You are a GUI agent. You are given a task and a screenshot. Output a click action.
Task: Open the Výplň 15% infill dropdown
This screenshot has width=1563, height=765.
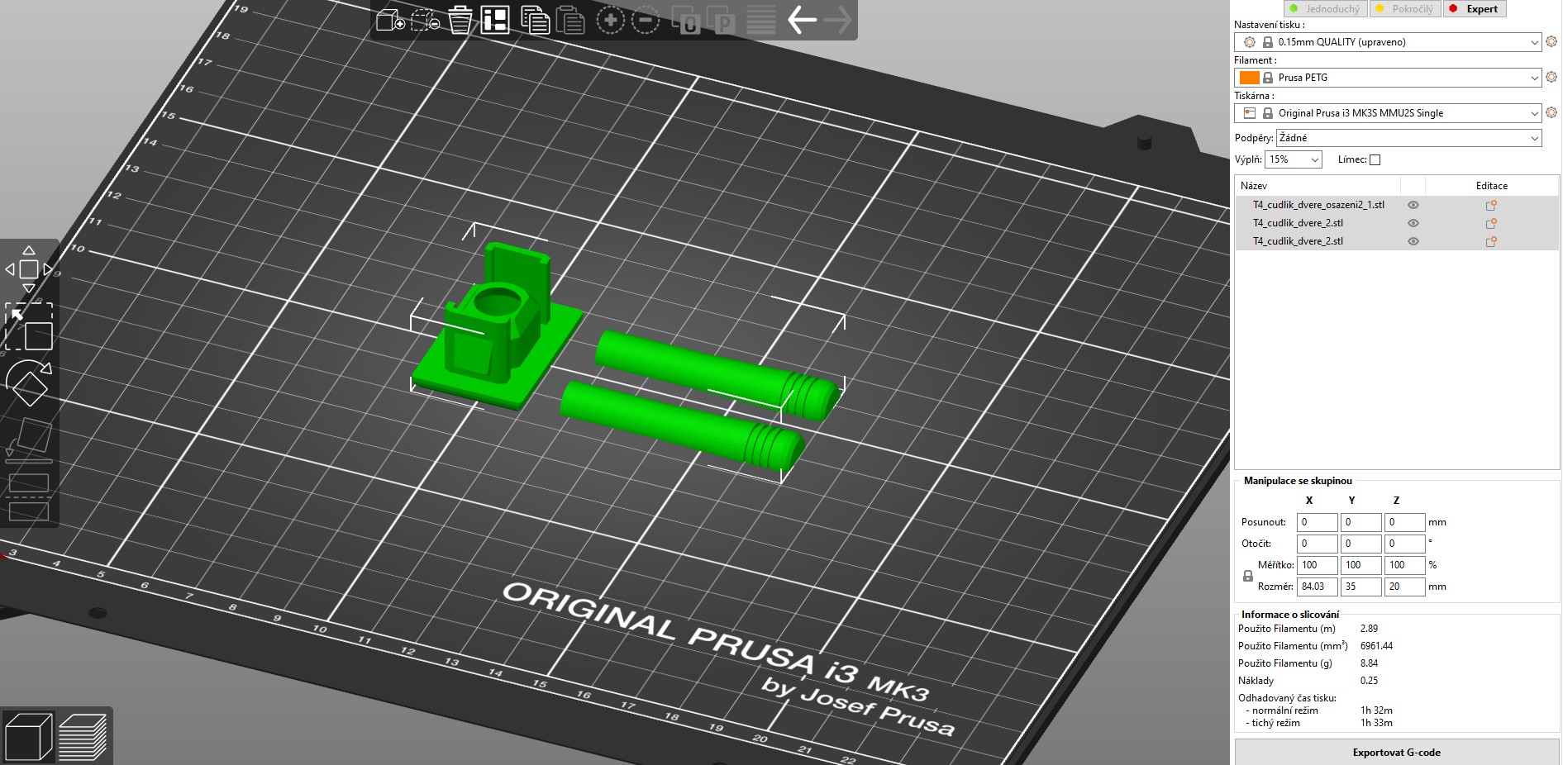(x=1294, y=159)
